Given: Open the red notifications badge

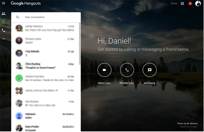Looking at the screenshot, I should pos(190,4).
